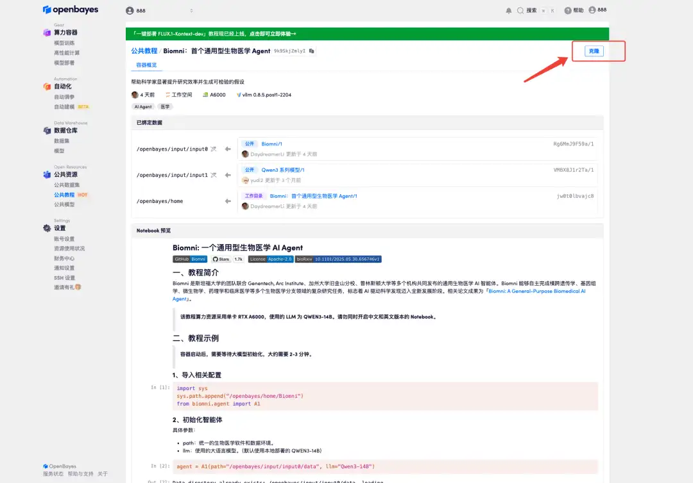693x483 pixels.
Task: Select the 医学 tag
Action: point(166,107)
